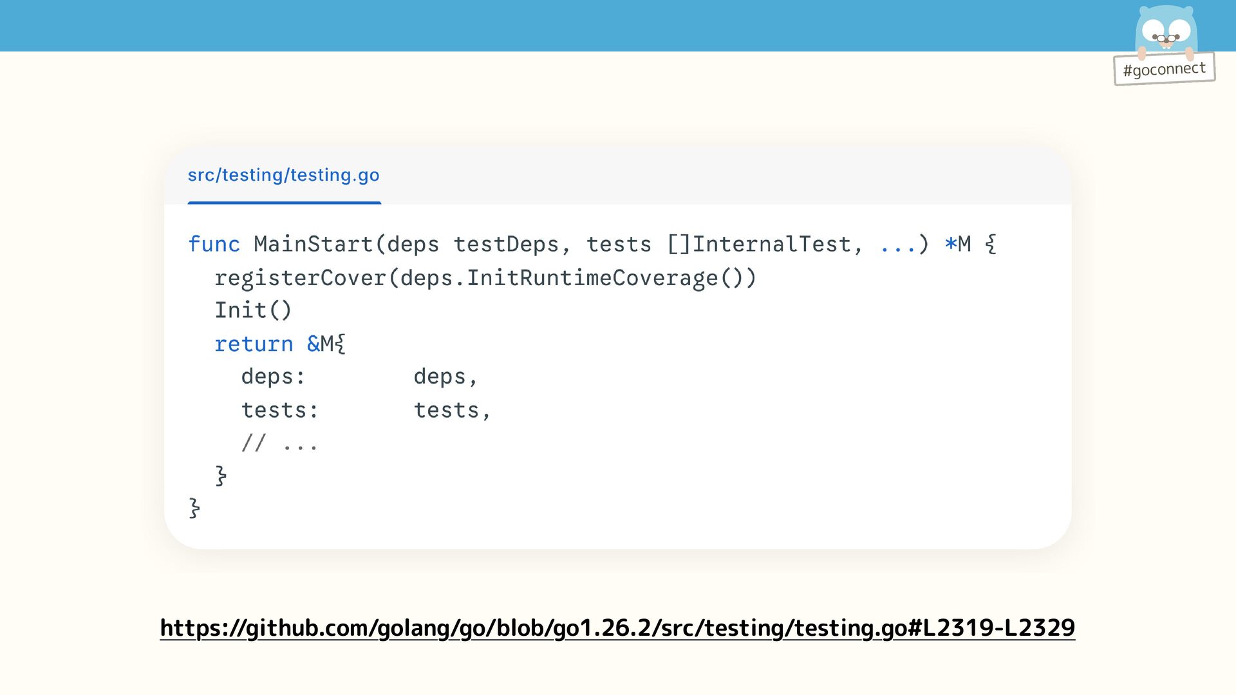Select the src/testing/testing.go tab

pos(283,176)
